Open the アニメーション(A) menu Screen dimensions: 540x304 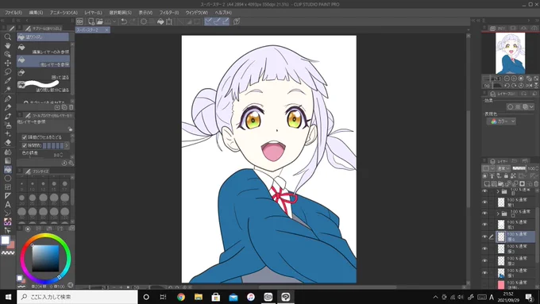tap(64, 13)
